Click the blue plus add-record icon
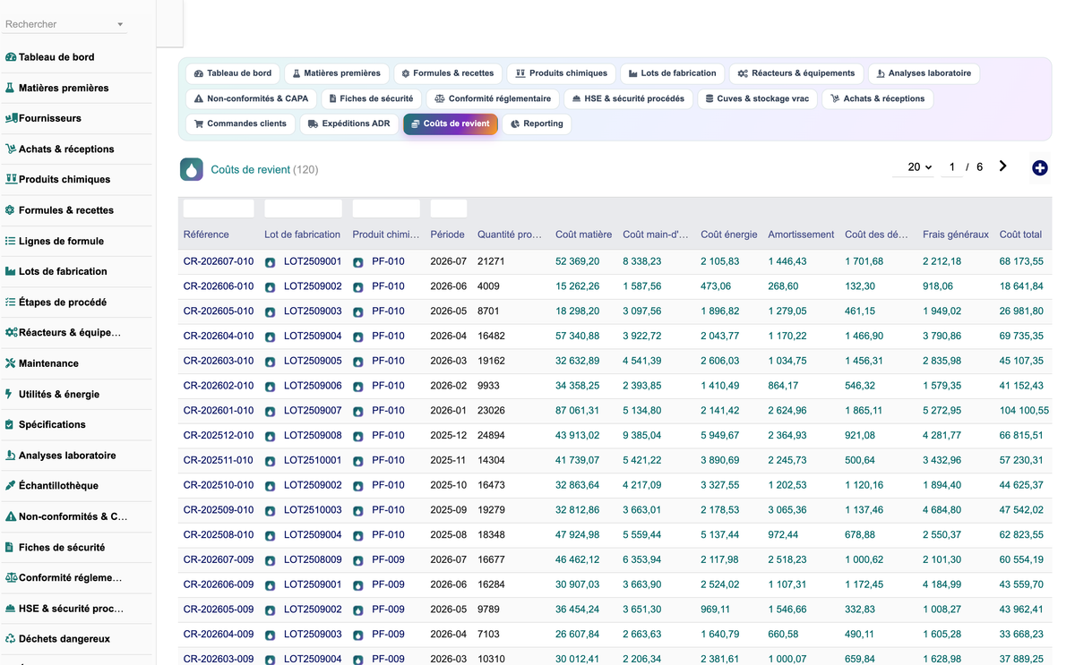The width and height of the screenshot is (1075, 665). pyautogui.click(x=1040, y=168)
